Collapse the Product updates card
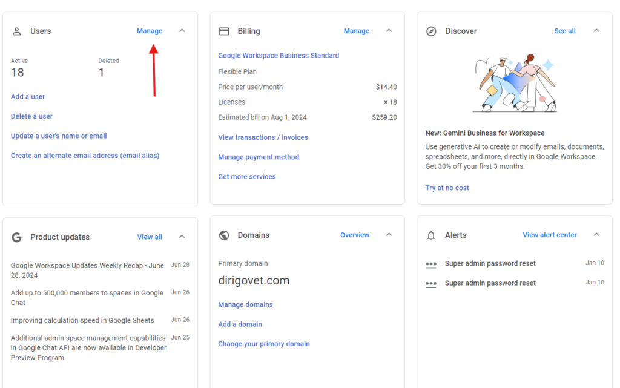Image resolution: width=620 pixels, height=388 pixels. [x=182, y=237]
